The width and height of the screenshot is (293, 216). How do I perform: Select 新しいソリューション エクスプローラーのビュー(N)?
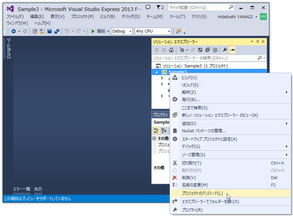(x=230, y=115)
